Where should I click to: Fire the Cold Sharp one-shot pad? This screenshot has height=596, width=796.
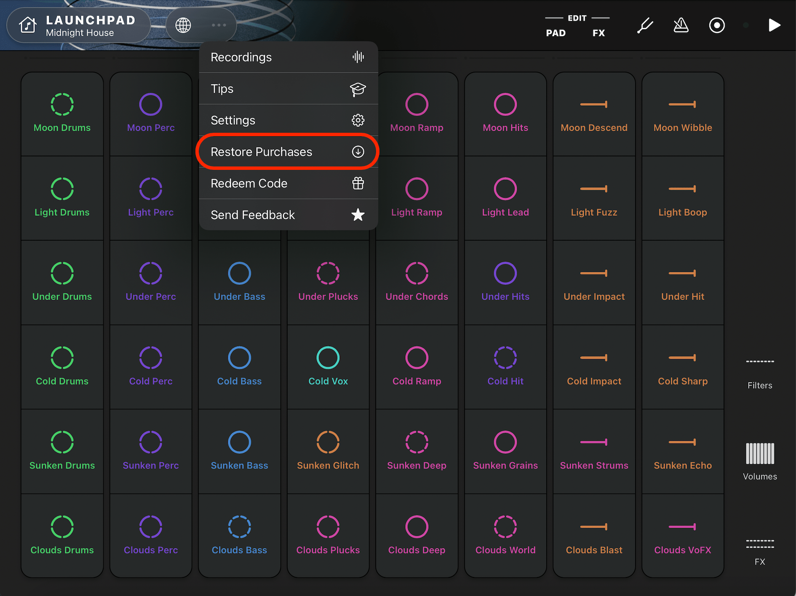[x=683, y=367]
